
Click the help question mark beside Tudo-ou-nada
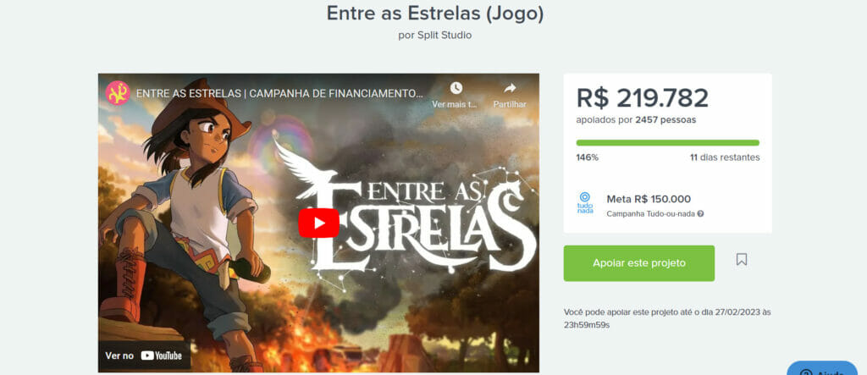click(x=700, y=214)
